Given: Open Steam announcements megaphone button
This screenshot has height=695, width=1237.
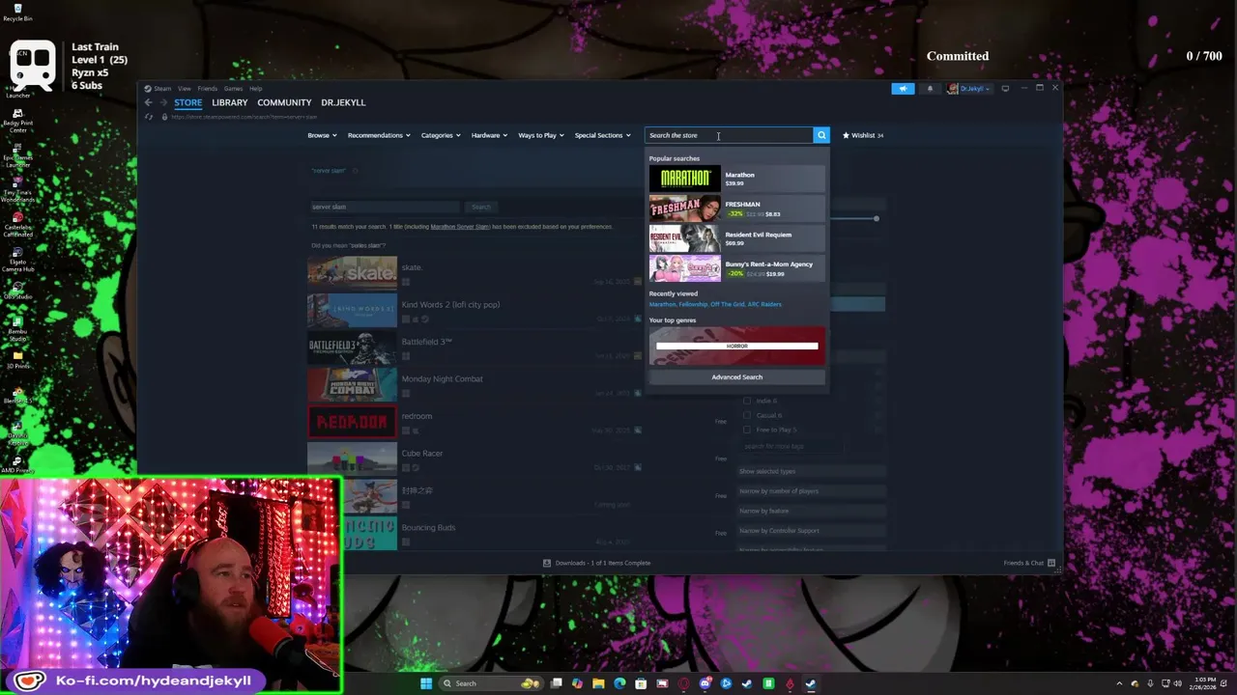Looking at the screenshot, I should click(903, 89).
